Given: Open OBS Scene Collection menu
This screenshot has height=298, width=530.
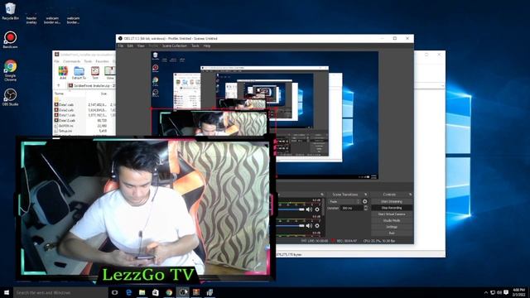Looking at the screenshot, I should click(x=175, y=46).
